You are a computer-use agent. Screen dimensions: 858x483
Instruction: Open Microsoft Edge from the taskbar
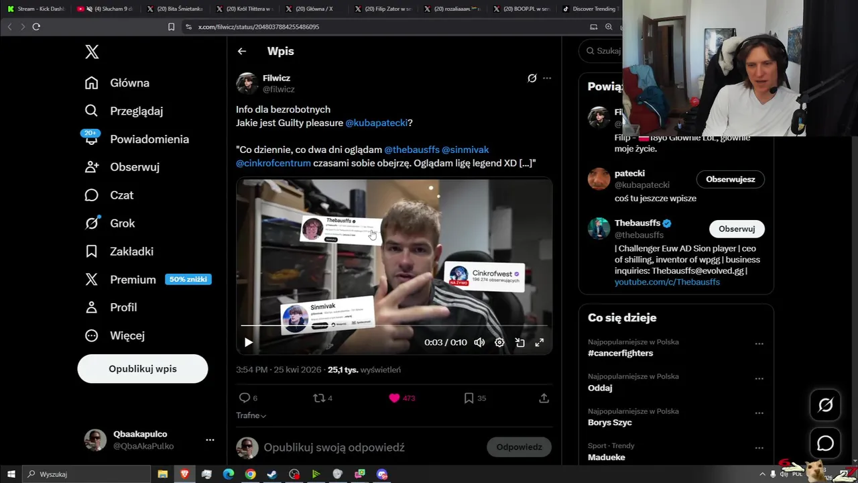pos(228,474)
